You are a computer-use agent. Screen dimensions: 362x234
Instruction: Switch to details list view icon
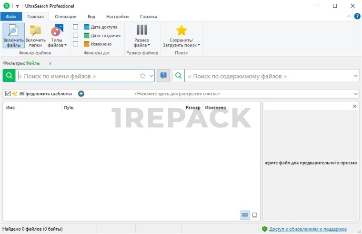pyautogui.click(x=245, y=215)
